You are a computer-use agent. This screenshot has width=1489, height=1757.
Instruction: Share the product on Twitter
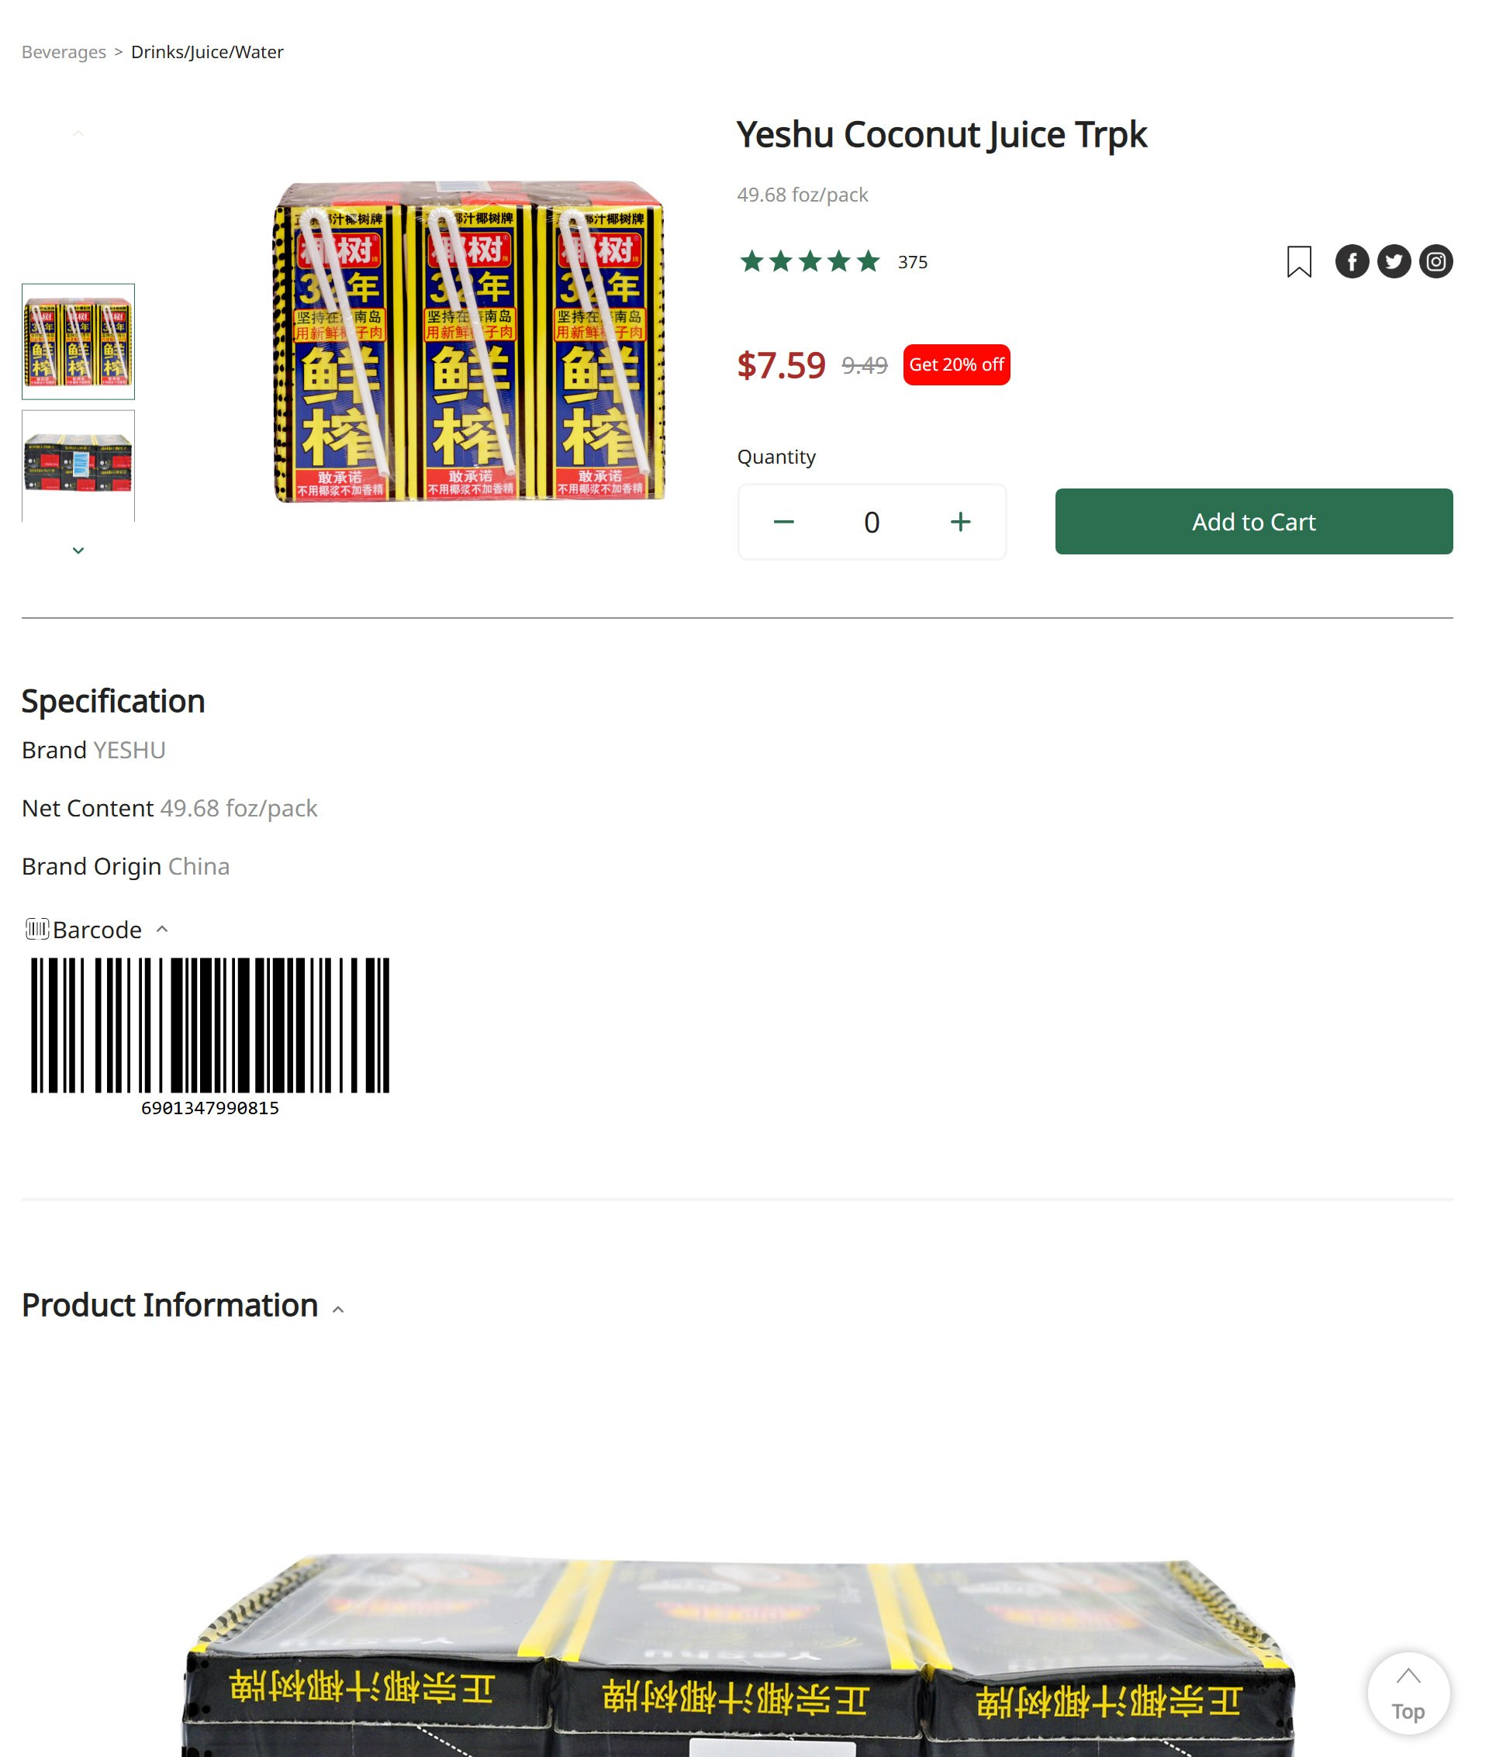(1394, 261)
